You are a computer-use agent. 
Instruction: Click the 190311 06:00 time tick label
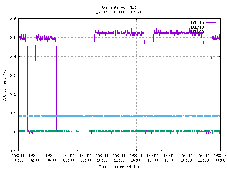pos(68,158)
